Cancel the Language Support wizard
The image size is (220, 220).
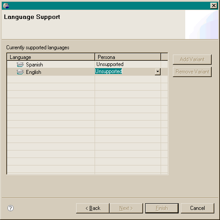(198, 208)
